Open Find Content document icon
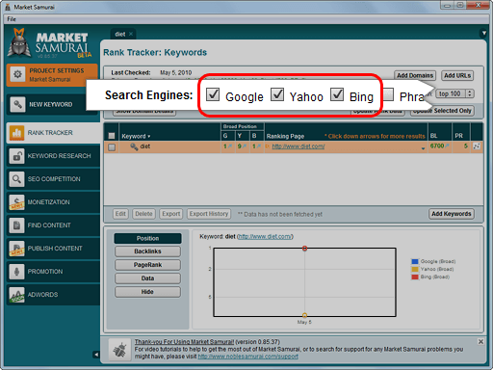This screenshot has width=493, height=370. point(16,225)
